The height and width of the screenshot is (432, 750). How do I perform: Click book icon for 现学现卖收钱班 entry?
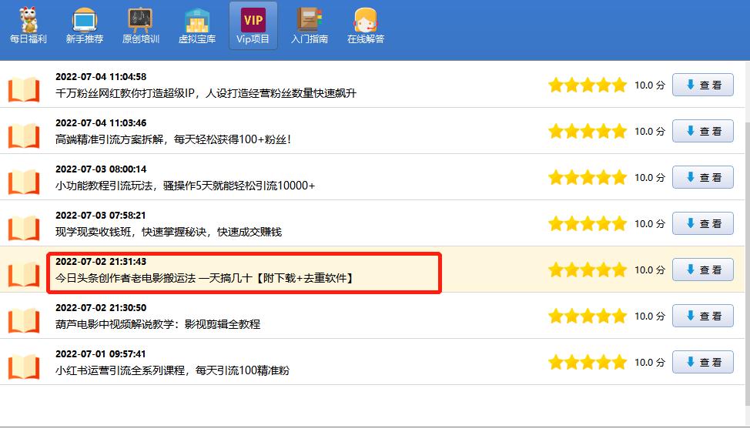(x=23, y=228)
